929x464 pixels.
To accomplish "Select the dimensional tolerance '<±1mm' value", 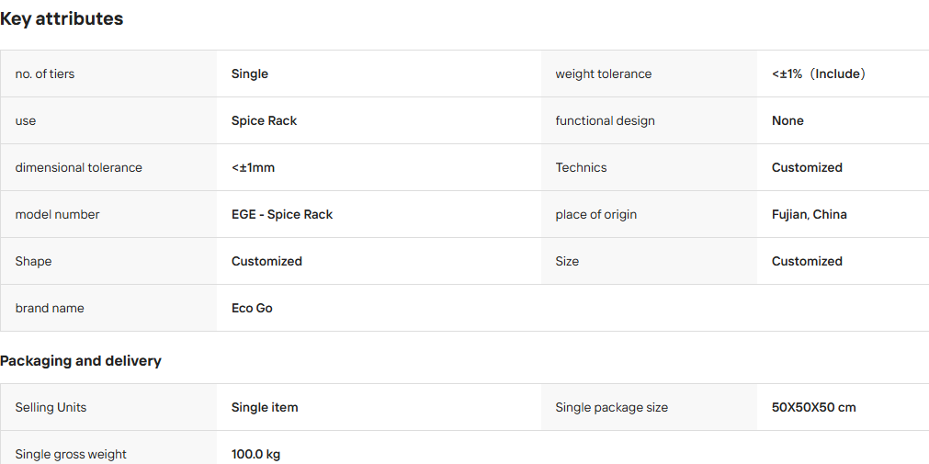I will click(x=253, y=168).
